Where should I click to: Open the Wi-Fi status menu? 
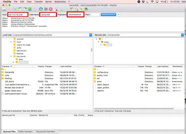coord(152,2)
